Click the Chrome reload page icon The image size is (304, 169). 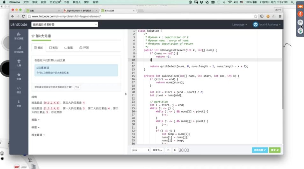pyautogui.click(x=23, y=16)
